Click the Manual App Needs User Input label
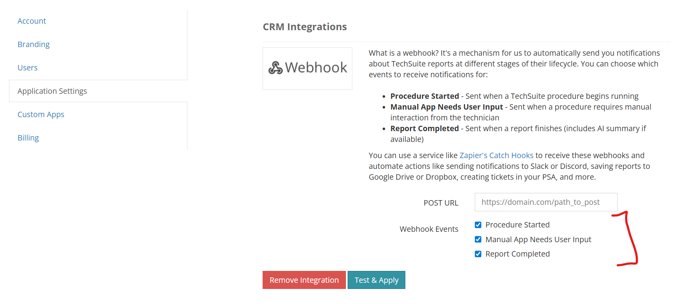 538,240
